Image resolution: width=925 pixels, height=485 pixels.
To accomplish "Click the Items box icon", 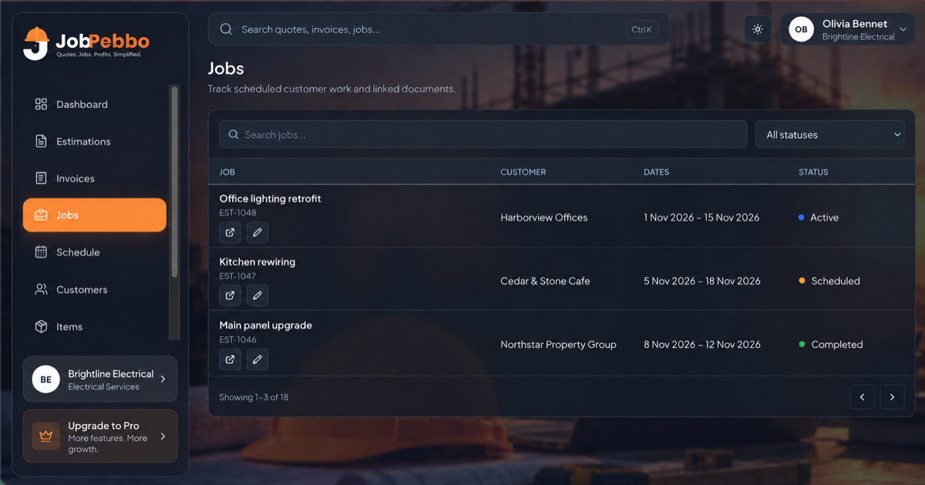I will [x=41, y=326].
